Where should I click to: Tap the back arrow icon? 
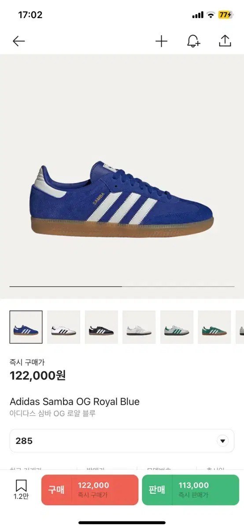(18, 41)
